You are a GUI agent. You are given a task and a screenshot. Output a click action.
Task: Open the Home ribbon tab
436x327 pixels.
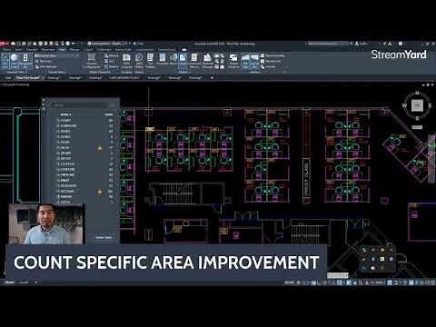click(7, 49)
